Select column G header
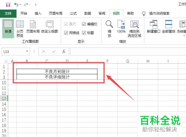 click(x=128, y=61)
